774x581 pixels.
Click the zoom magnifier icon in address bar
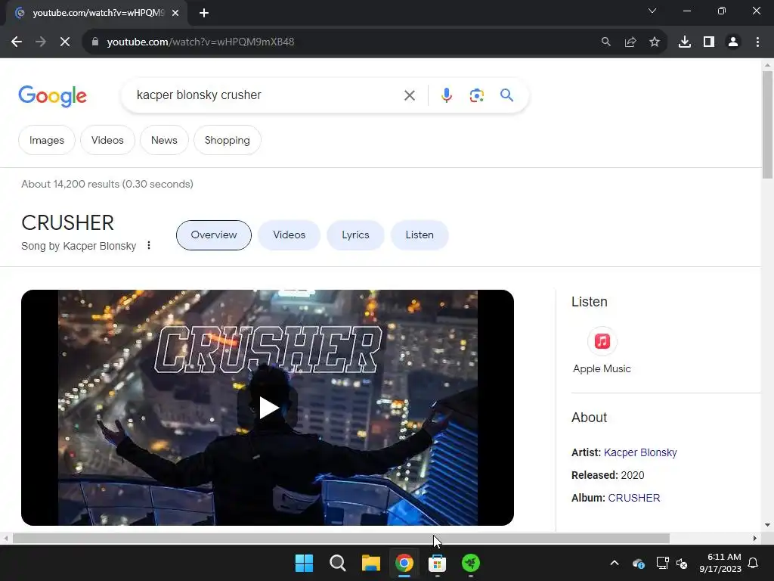605,42
